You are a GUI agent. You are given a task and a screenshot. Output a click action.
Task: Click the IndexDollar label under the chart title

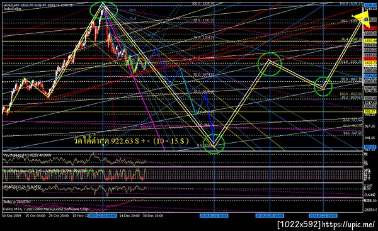point(13,9)
